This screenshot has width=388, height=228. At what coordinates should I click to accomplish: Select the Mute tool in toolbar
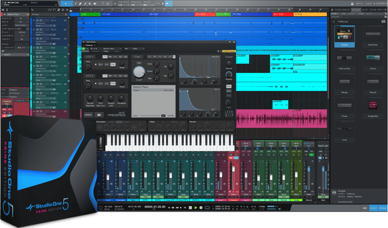pos(90,4)
